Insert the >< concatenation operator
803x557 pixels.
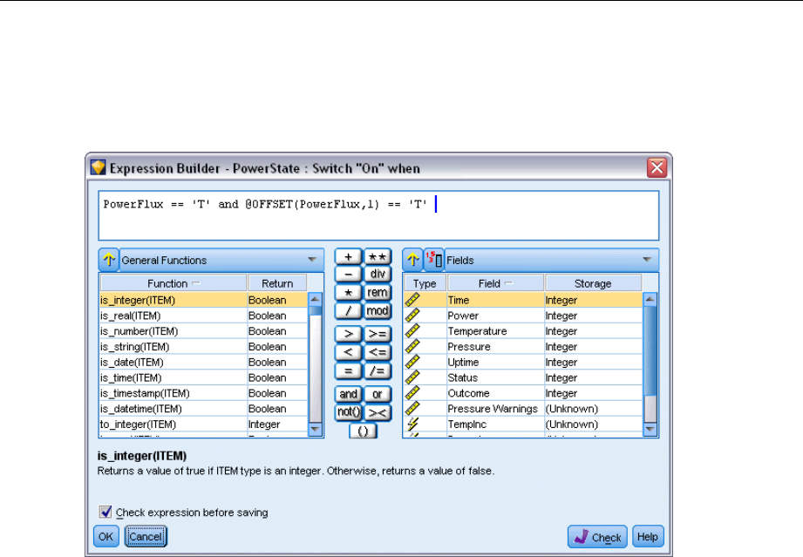tap(378, 412)
